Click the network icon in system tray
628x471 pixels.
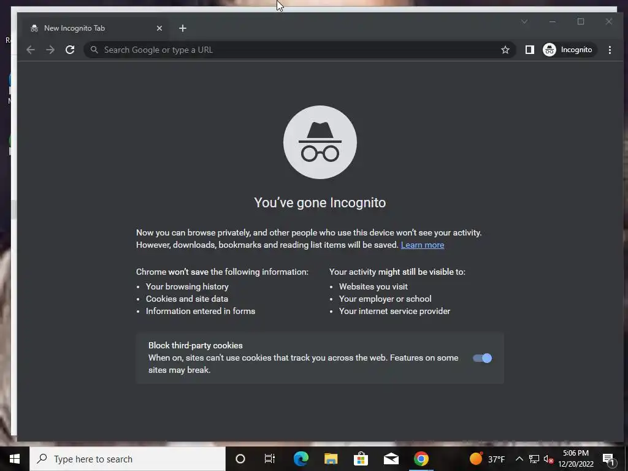point(534,459)
